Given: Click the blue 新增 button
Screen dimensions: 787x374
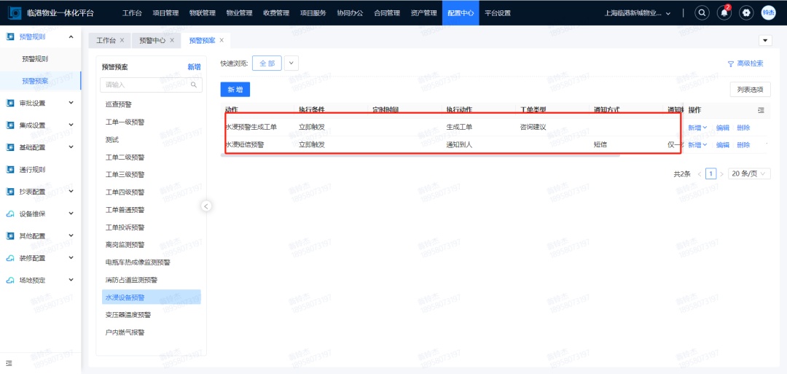Looking at the screenshot, I should (235, 89).
